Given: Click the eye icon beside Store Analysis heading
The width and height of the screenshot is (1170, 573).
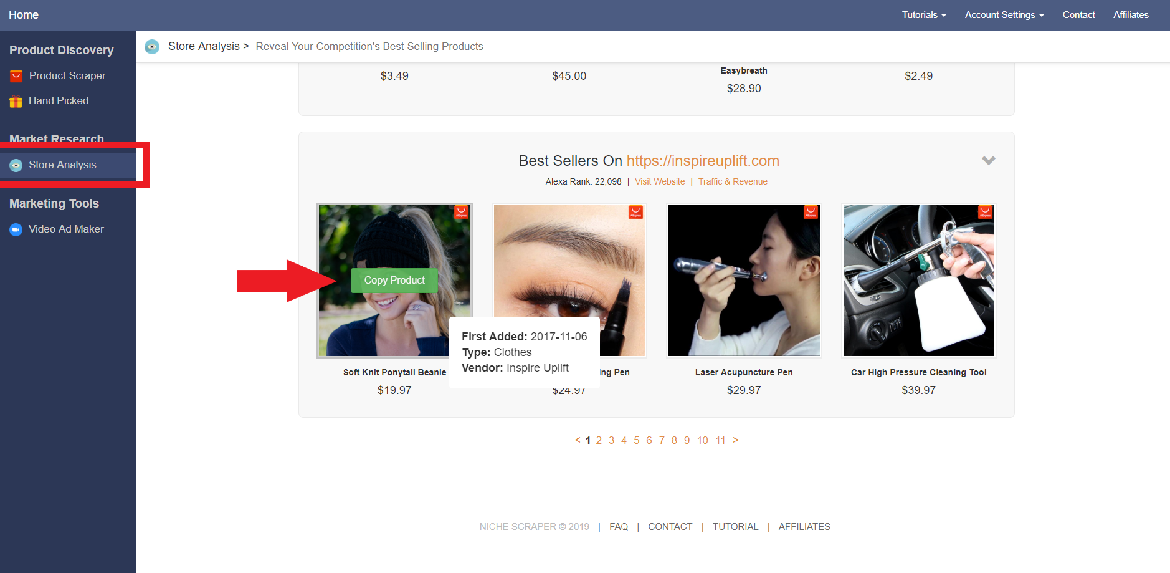Looking at the screenshot, I should (x=152, y=47).
